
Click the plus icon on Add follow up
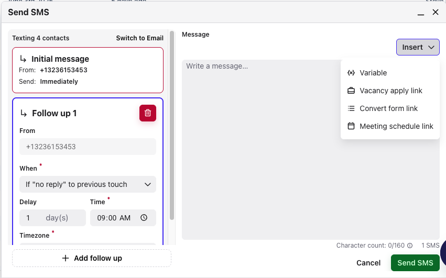tap(66, 258)
